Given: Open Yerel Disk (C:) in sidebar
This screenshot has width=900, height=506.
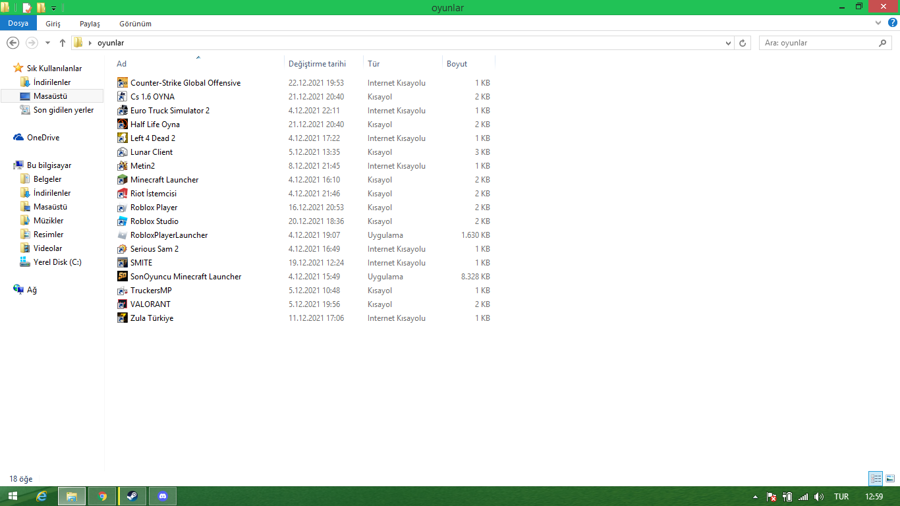Looking at the screenshot, I should (x=57, y=262).
